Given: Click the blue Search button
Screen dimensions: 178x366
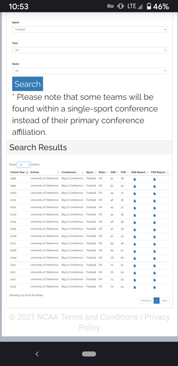Looking at the screenshot, I should [x=27, y=84].
